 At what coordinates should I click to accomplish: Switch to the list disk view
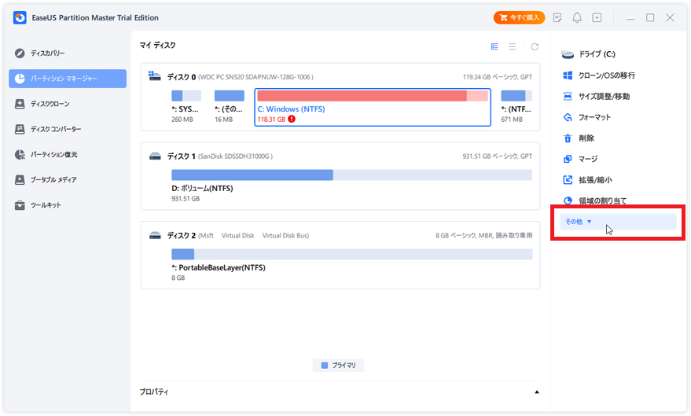tap(514, 46)
